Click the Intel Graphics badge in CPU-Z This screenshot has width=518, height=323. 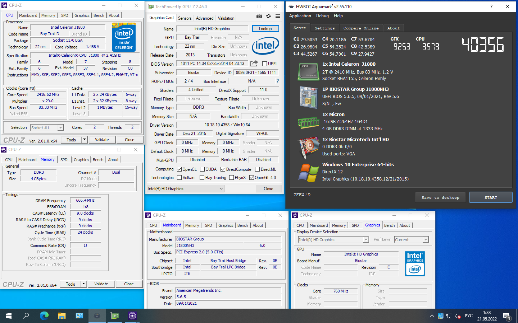click(415, 264)
